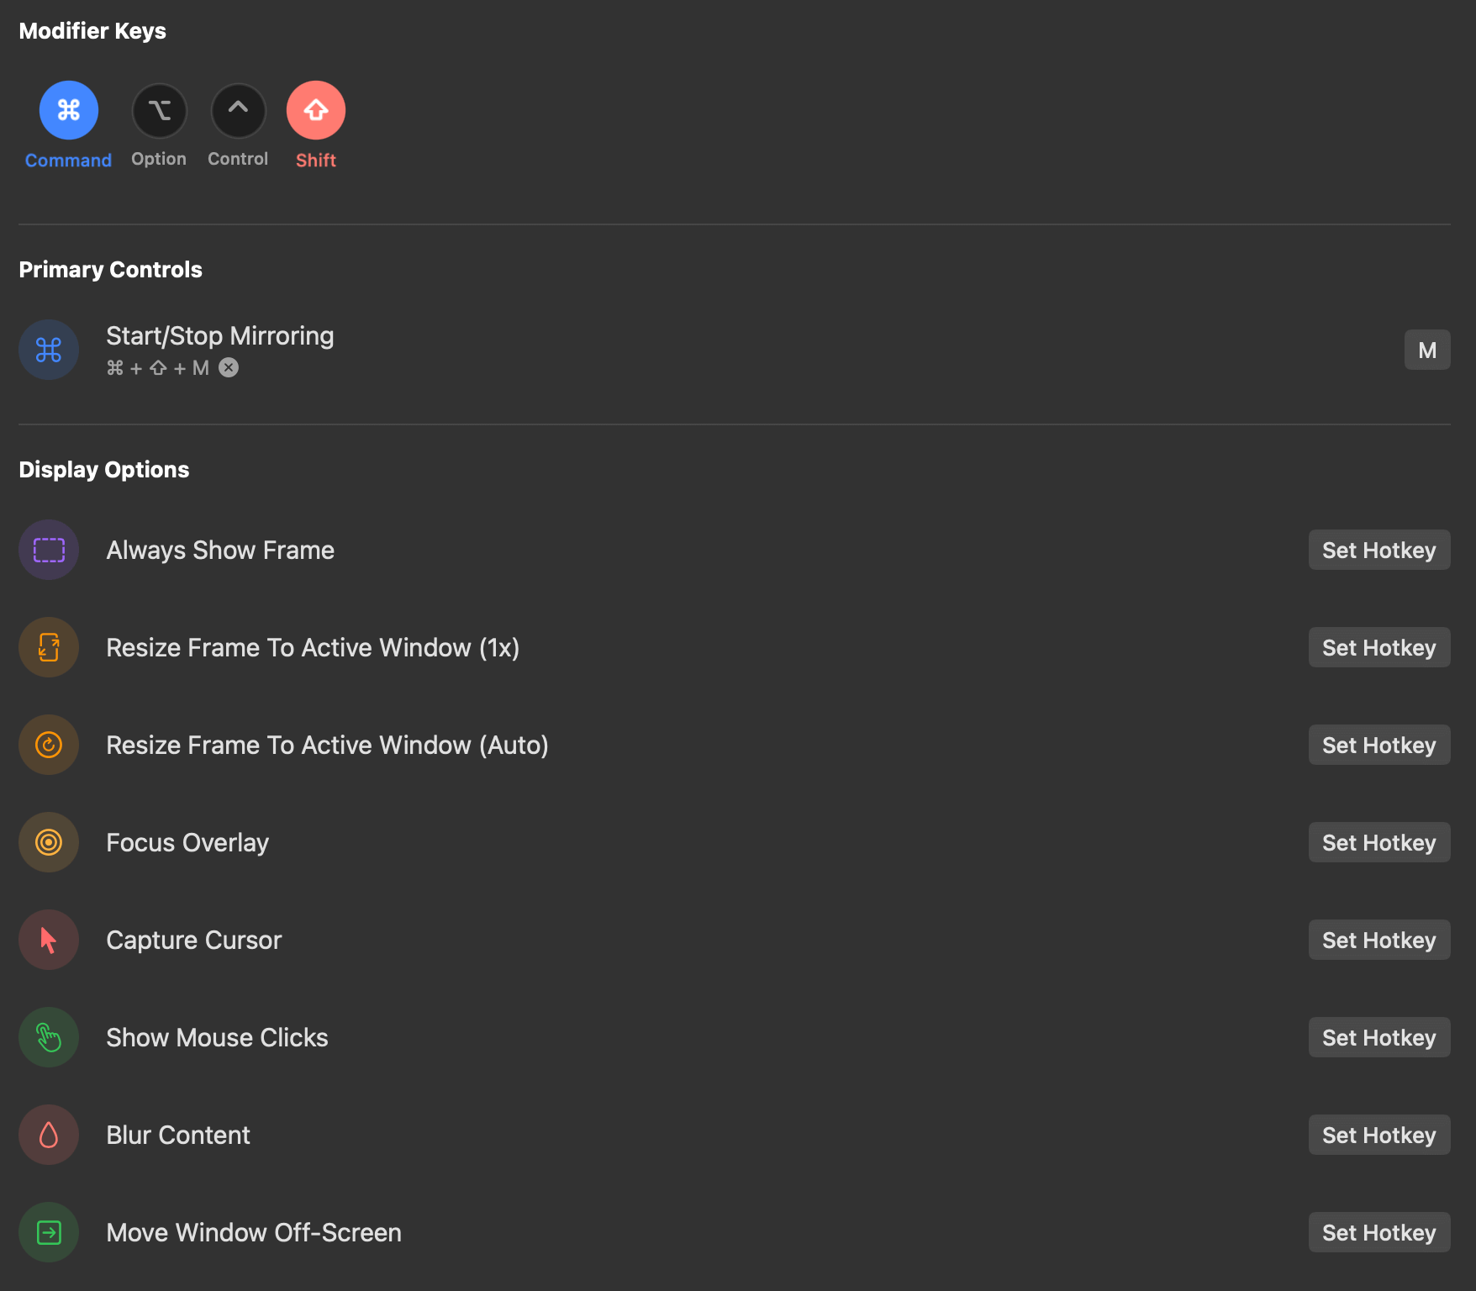Viewport: 1476px width, 1291px height.
Task: Click the Capture Cursor arrow icon
Action: [x=49, y=940]
